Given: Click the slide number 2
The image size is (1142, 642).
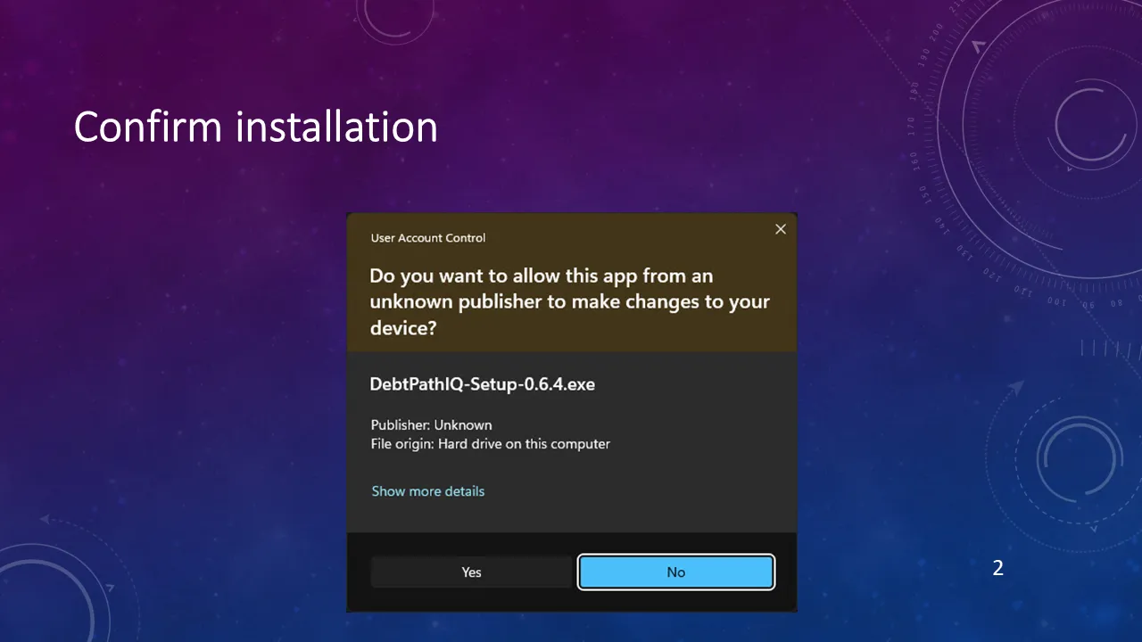Looking at the screenshot, I should pyautogui.click(x=997, y=568).
